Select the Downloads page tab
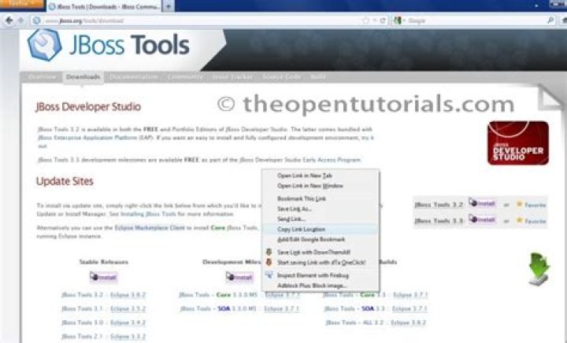 83,77
